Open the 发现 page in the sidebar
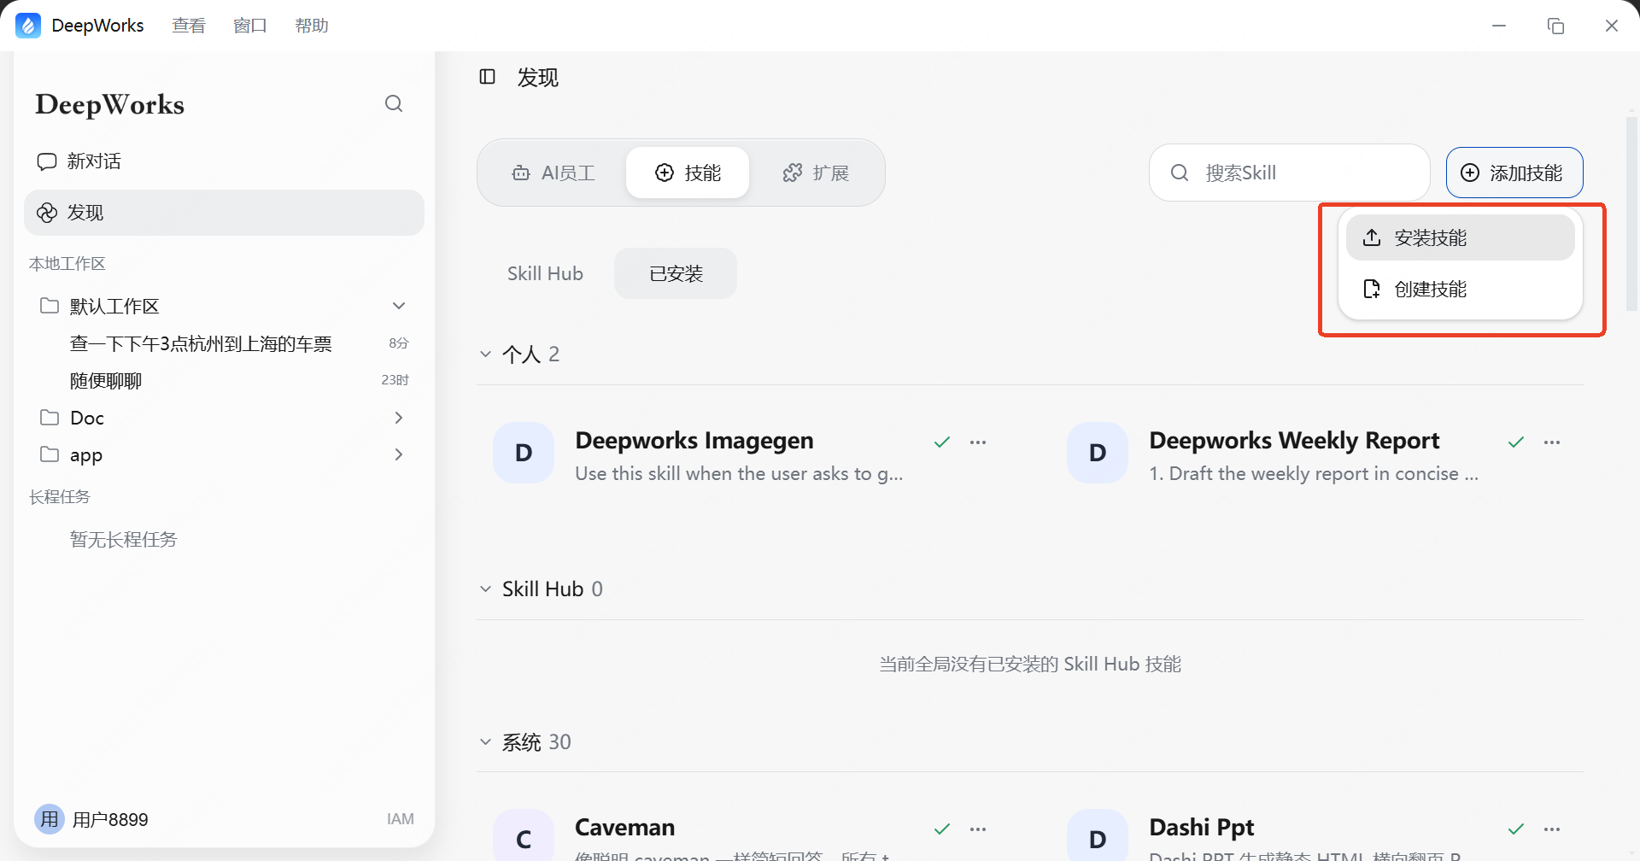Viewport: 1640px width, 861px height. tap(224, 213)
